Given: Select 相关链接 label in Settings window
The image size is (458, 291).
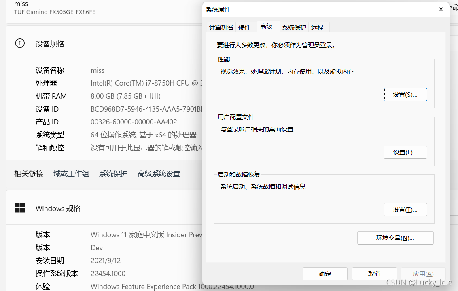Looking at the screenshot, I should click(29, 174).
